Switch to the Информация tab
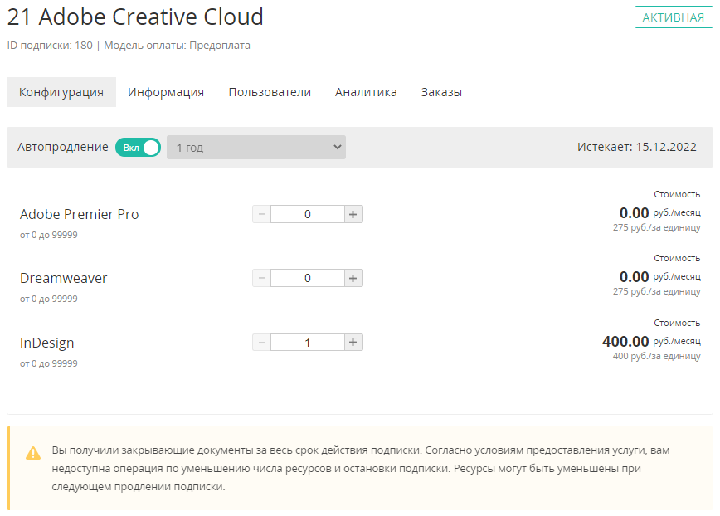720x516 pixels. point(166,92)
